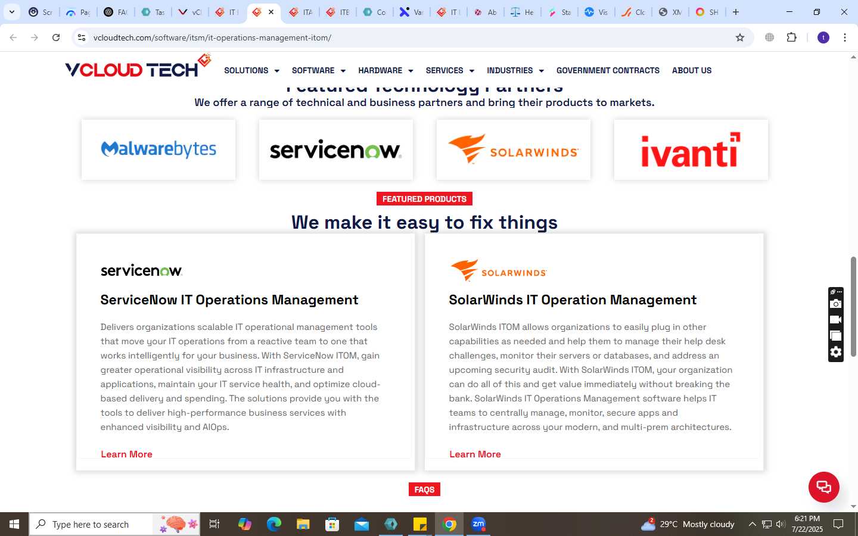
Task: Click the SolarWinds logo in product card
Action: click(x=499, y=270)
